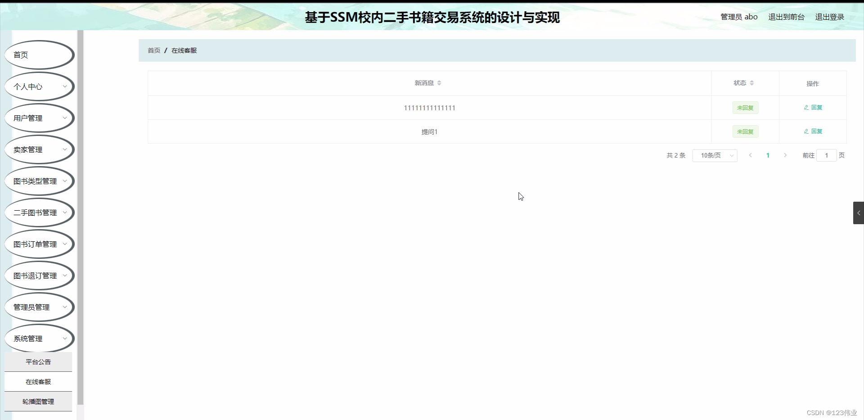Click the collapse arrow on the right screen edge

tap(859, 212)
